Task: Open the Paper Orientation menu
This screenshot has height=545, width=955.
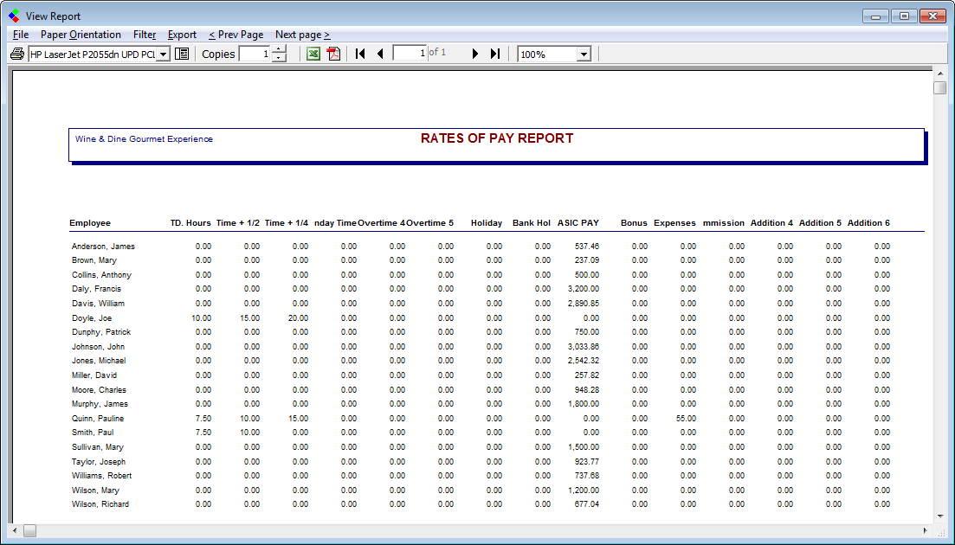Action: point(81,35)
